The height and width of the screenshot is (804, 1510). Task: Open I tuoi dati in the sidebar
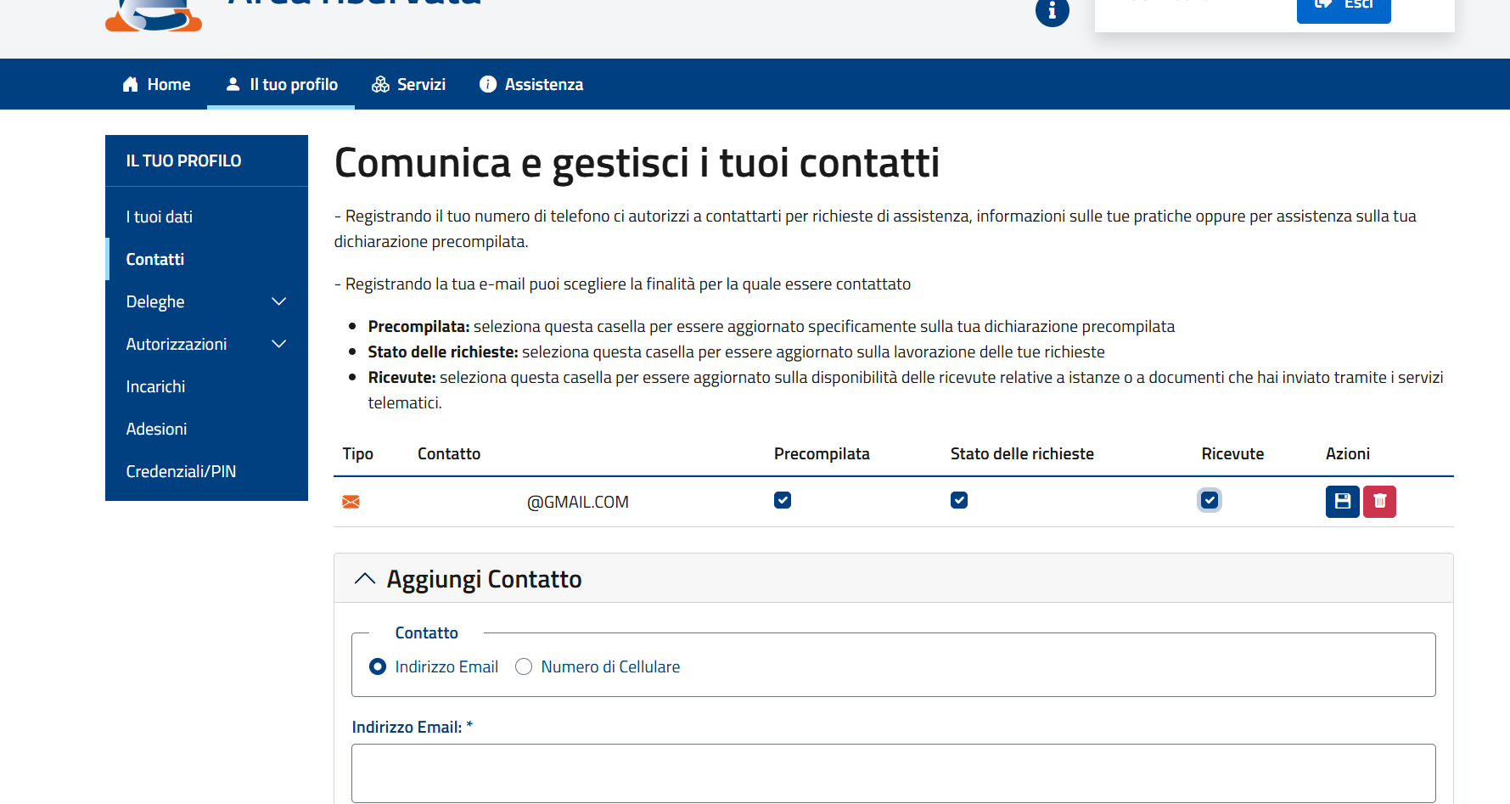[160, 216]
